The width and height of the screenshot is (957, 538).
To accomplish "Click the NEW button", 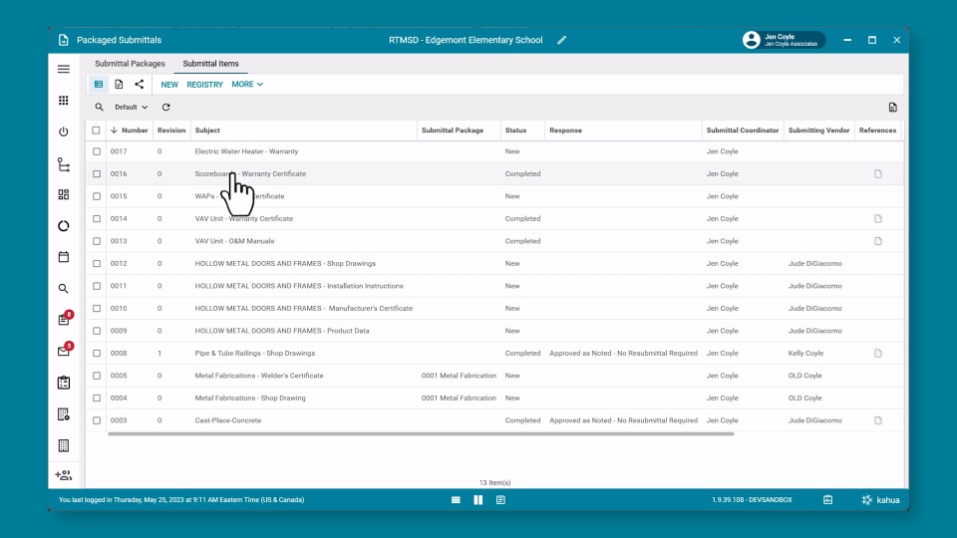I will [x=169, y=84].
